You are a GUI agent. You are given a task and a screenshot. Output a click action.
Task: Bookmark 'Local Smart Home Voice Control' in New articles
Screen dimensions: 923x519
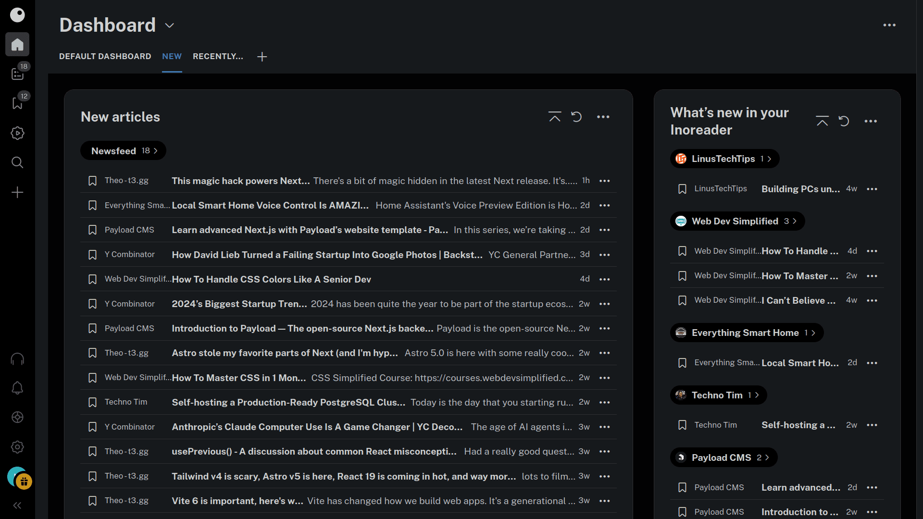click(92, 205)
